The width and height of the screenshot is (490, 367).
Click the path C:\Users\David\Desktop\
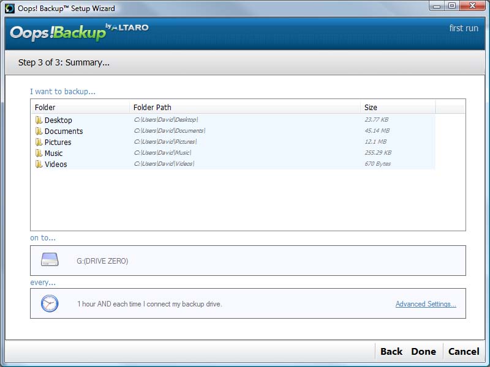[x=166, y=119]
